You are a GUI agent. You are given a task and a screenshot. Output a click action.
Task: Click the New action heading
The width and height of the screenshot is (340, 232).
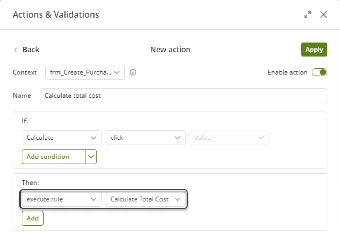pyautogui.click(x=170, y=50)
